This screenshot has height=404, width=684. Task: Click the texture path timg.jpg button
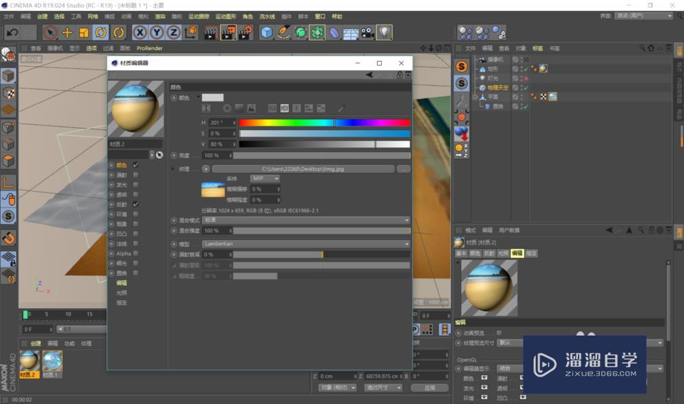303,169
